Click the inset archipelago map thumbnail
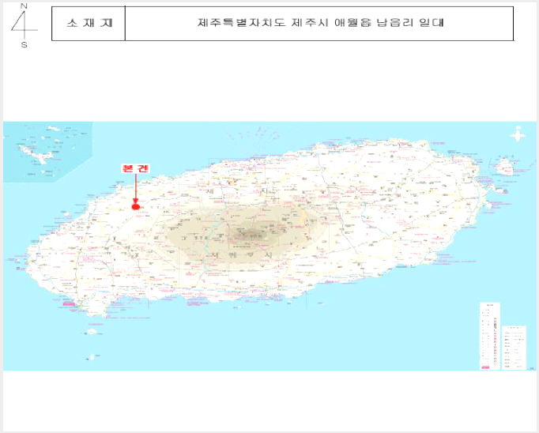The image size is (539, 433). (x=47, y=152)
